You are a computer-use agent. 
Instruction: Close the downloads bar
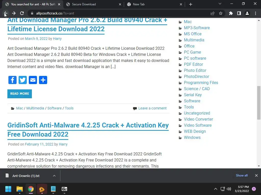point(256,175)
